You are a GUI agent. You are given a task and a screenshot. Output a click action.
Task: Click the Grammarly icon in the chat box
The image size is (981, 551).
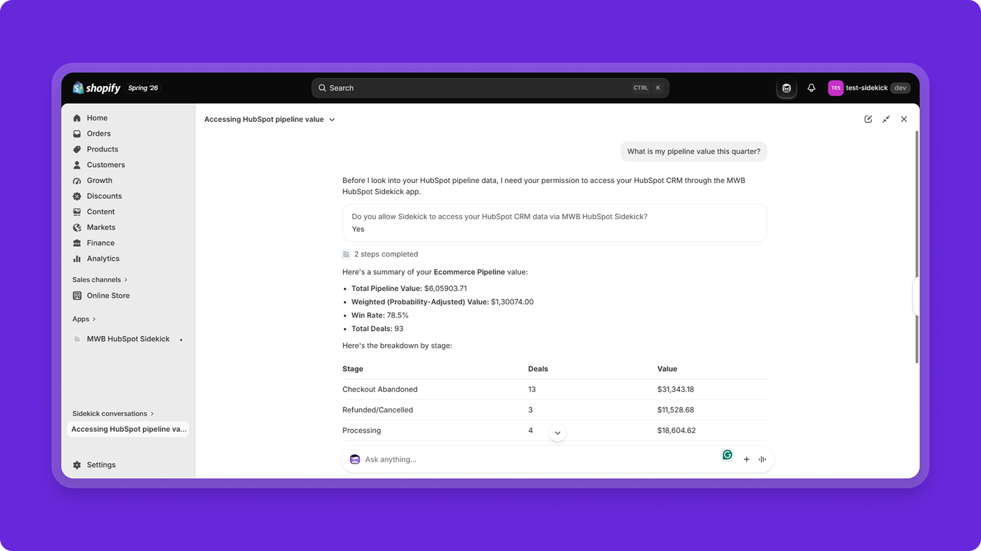727,454
